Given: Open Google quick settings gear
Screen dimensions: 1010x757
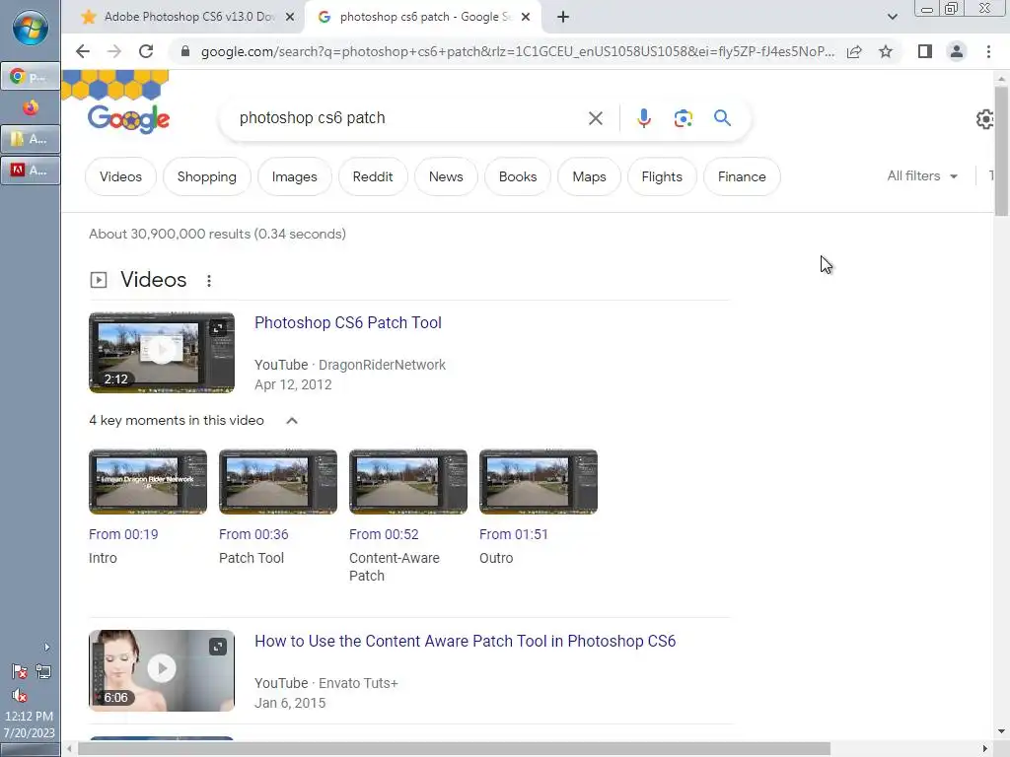Looking at the screenshot, I should [x=985, y=119].
